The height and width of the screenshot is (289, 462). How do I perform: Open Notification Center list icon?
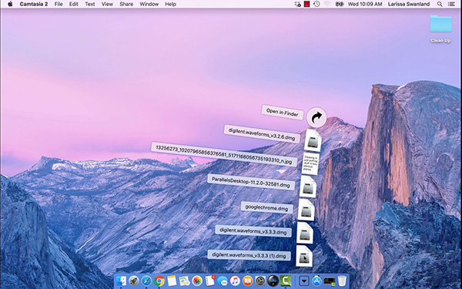451,4
